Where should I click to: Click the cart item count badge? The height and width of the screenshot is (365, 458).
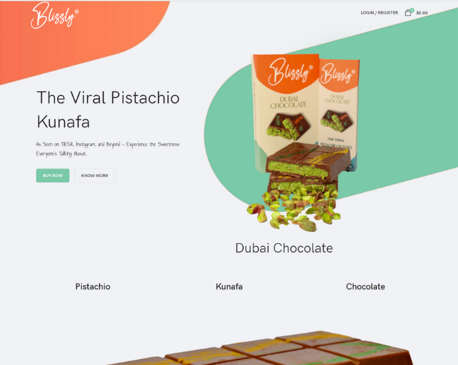pyautogui.click(x=412, y=10)
